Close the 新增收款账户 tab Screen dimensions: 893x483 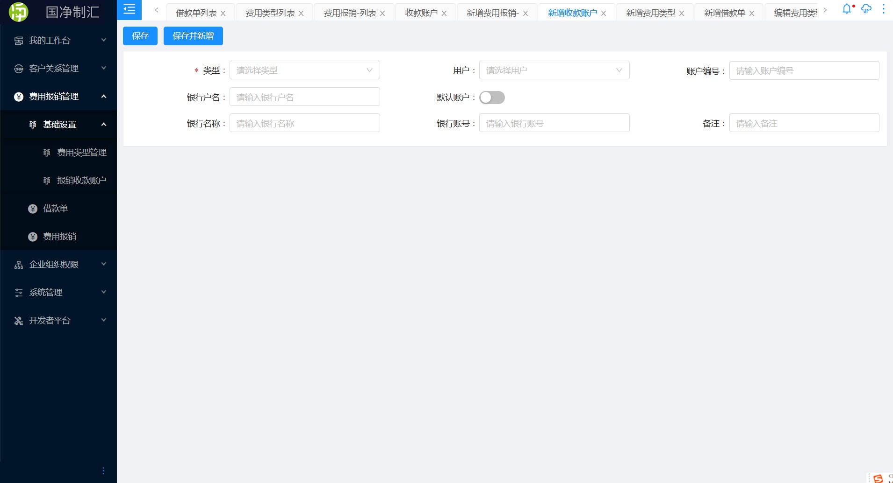tap(604, 14)
